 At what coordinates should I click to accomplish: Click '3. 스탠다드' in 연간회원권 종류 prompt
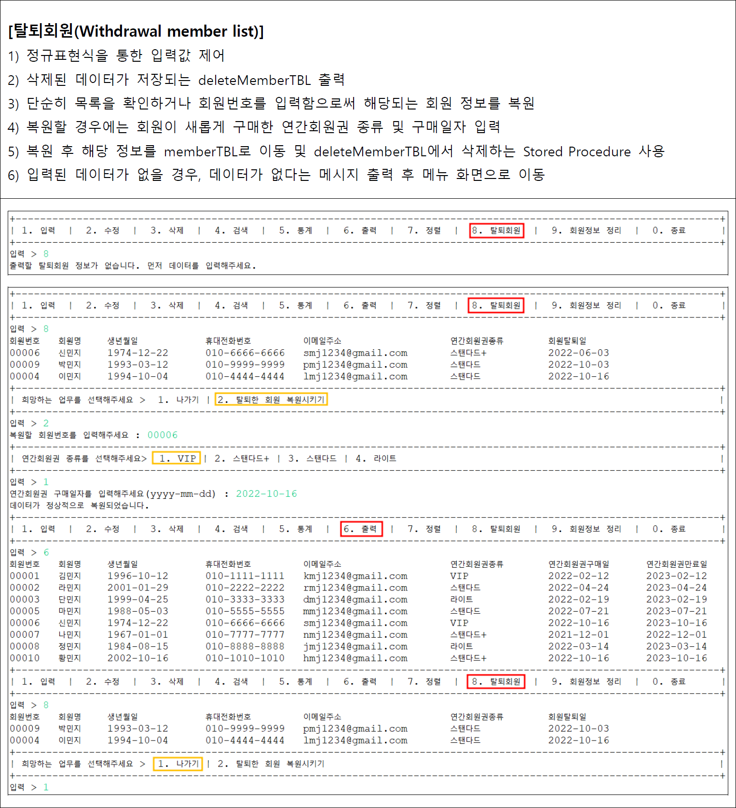pyautogui.click(x=313, y=458)
